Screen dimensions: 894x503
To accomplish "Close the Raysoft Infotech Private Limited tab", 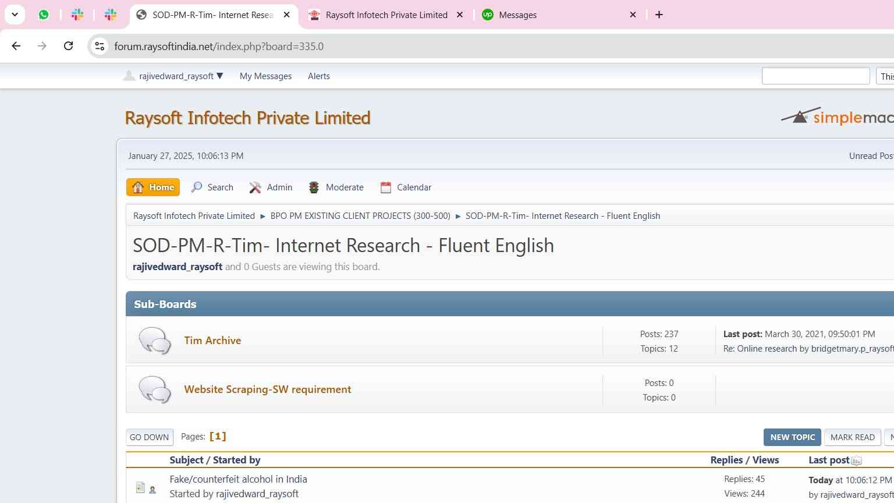I will (x=460, y=15).
